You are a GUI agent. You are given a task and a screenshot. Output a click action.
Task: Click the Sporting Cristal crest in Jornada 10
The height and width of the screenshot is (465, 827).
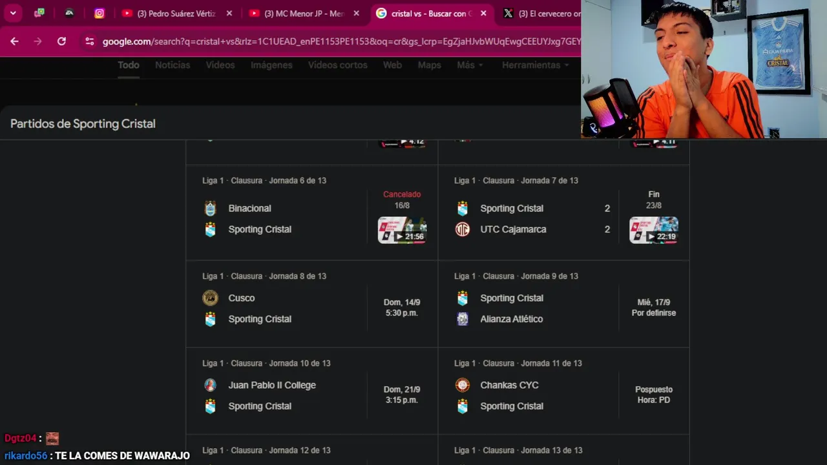(x=210, y=406)
